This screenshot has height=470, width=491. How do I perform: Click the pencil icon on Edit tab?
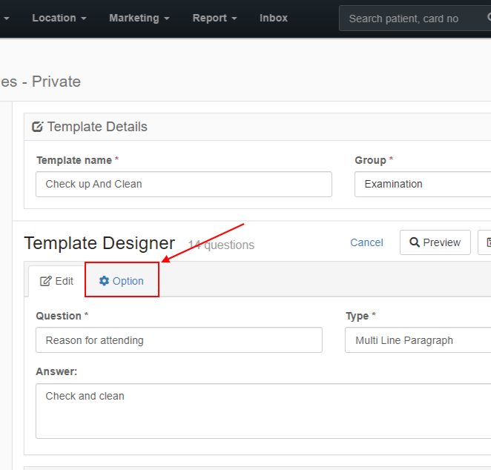[45, 281]
